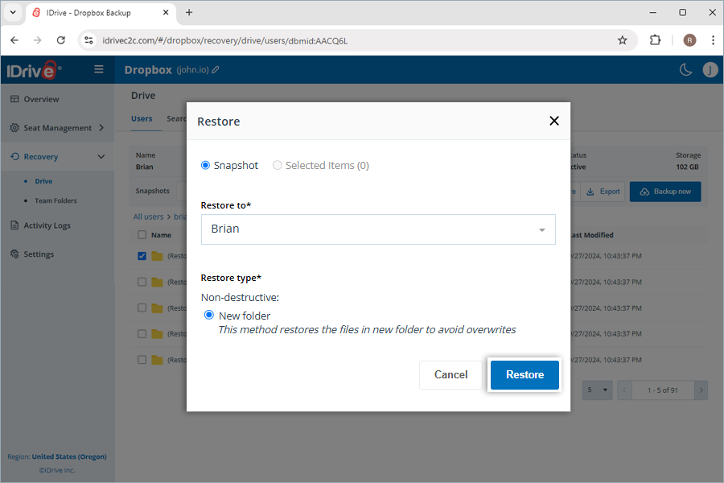The height and width of the screenshot is (483, 724).
Task: Click the Activity Logs document icon
Action: (x=14, y=225)
